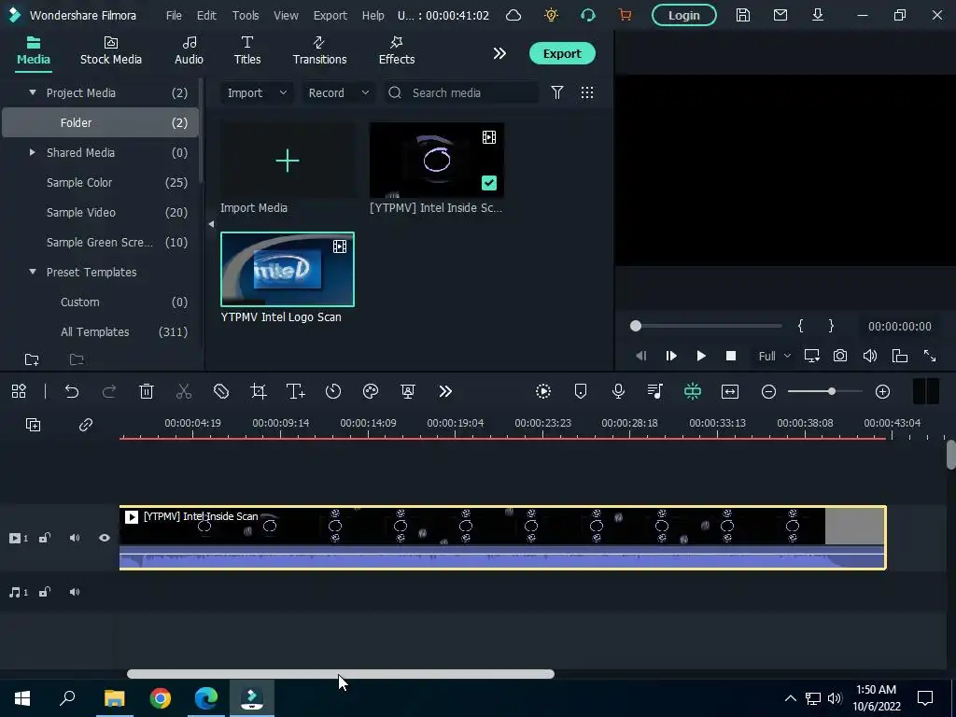Delete selected clip with trash icon
The width and height of the screenshot is (956, 717).
147,391
